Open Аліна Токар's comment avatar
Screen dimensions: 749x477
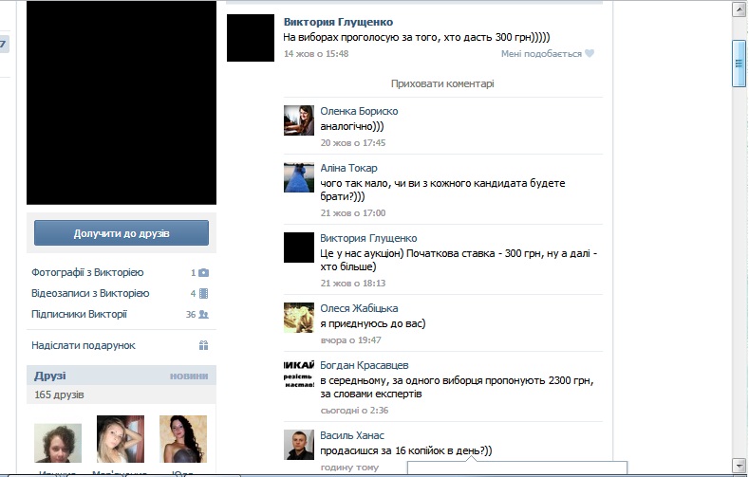tap(299, 177)
